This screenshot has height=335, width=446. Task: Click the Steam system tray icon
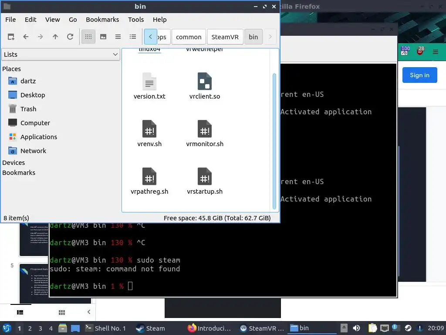pos(408,328)
